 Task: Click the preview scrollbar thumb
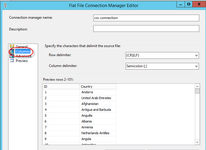(198, 91)
